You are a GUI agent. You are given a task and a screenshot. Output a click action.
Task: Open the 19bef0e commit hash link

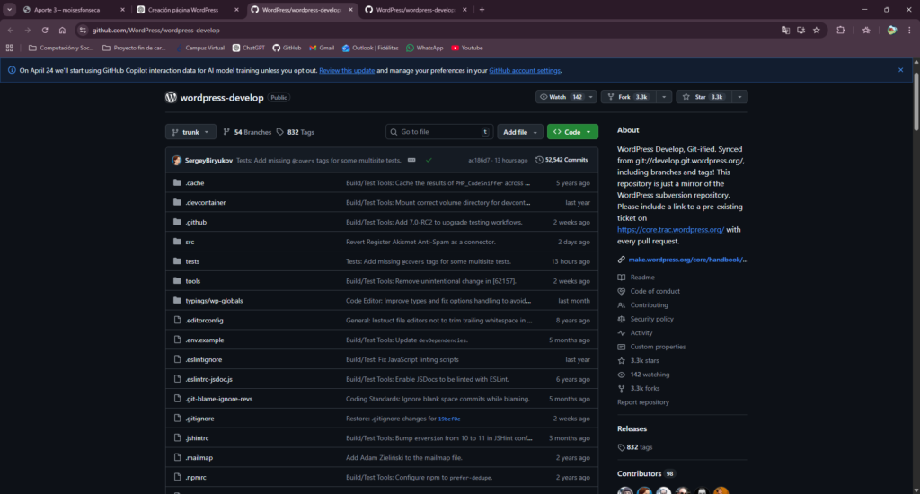pyautogui.click(x=449, y=419)
